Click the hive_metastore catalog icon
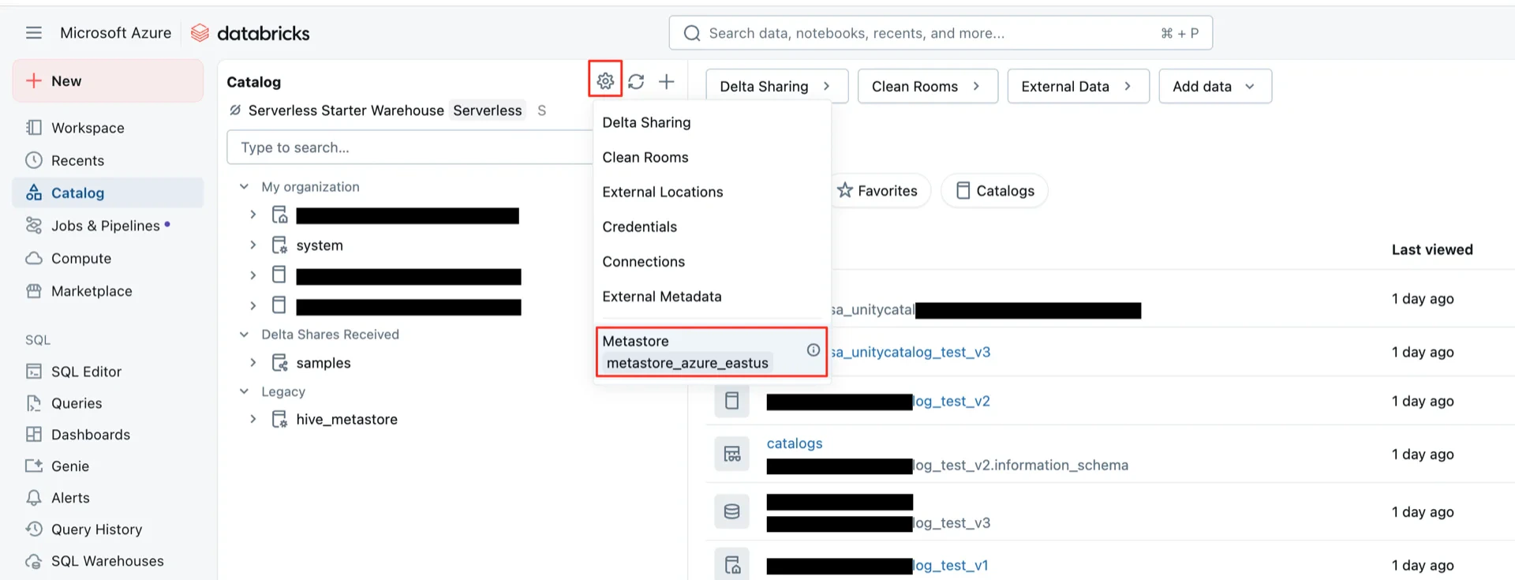The image size is (1515, 580). [x=279, y=419]
